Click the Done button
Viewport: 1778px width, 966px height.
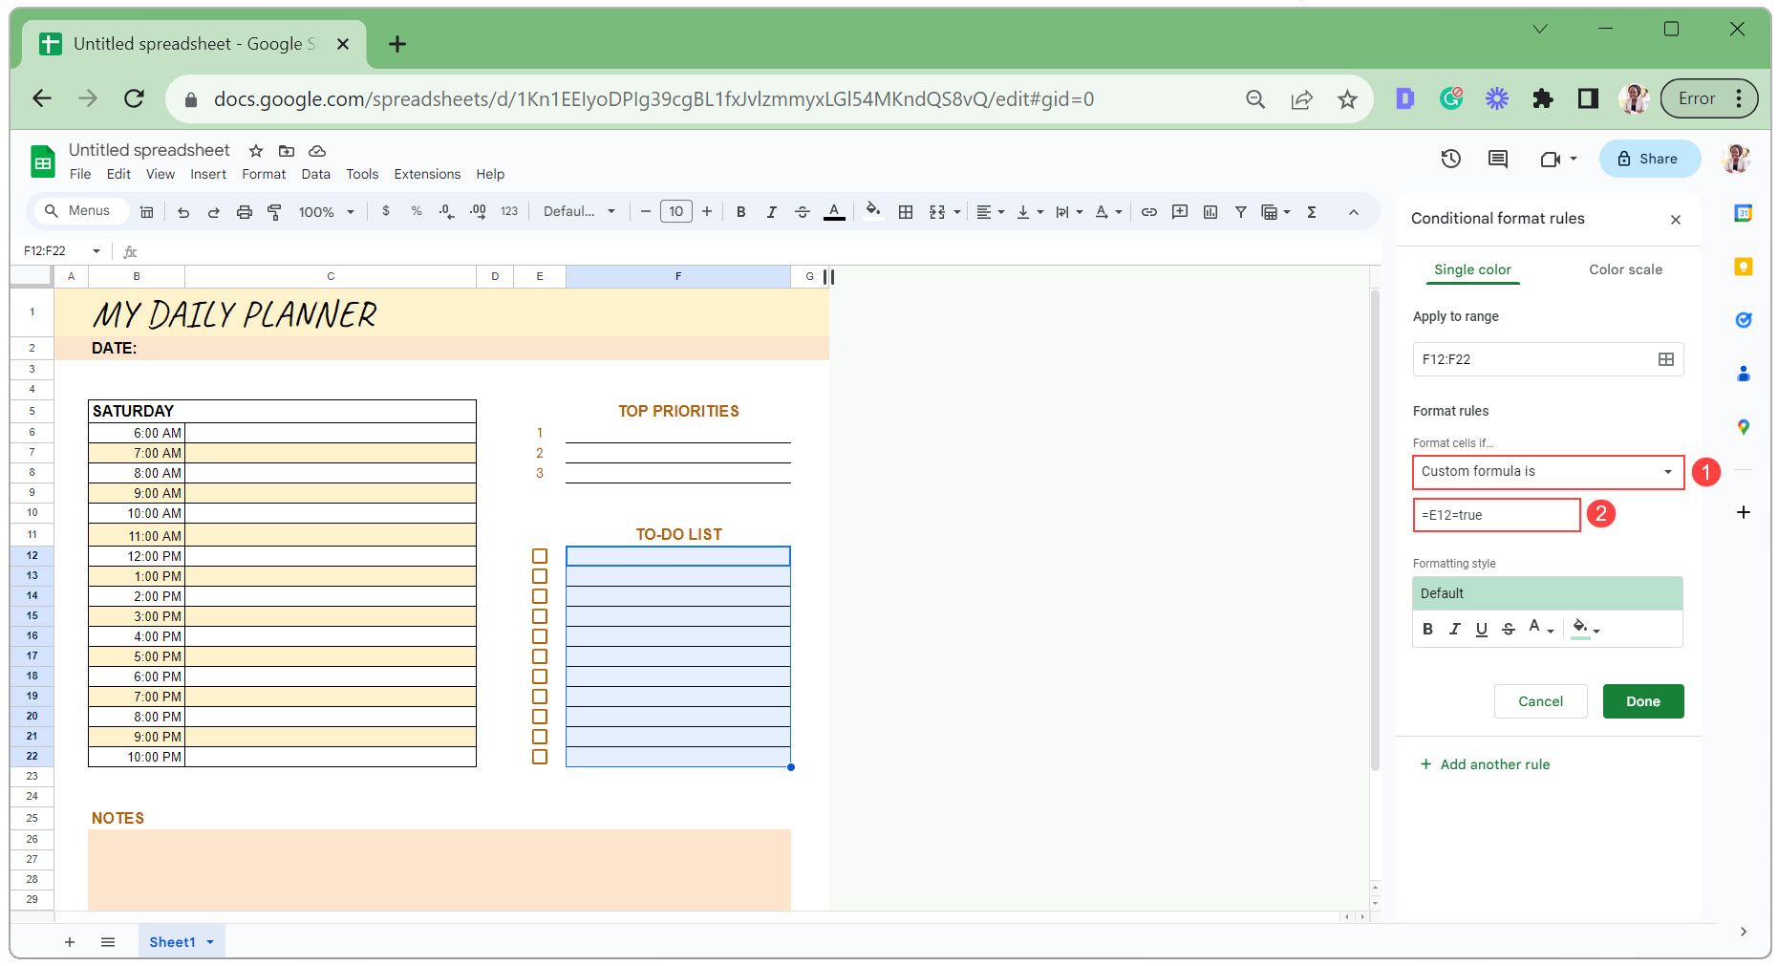point(1642,701)
